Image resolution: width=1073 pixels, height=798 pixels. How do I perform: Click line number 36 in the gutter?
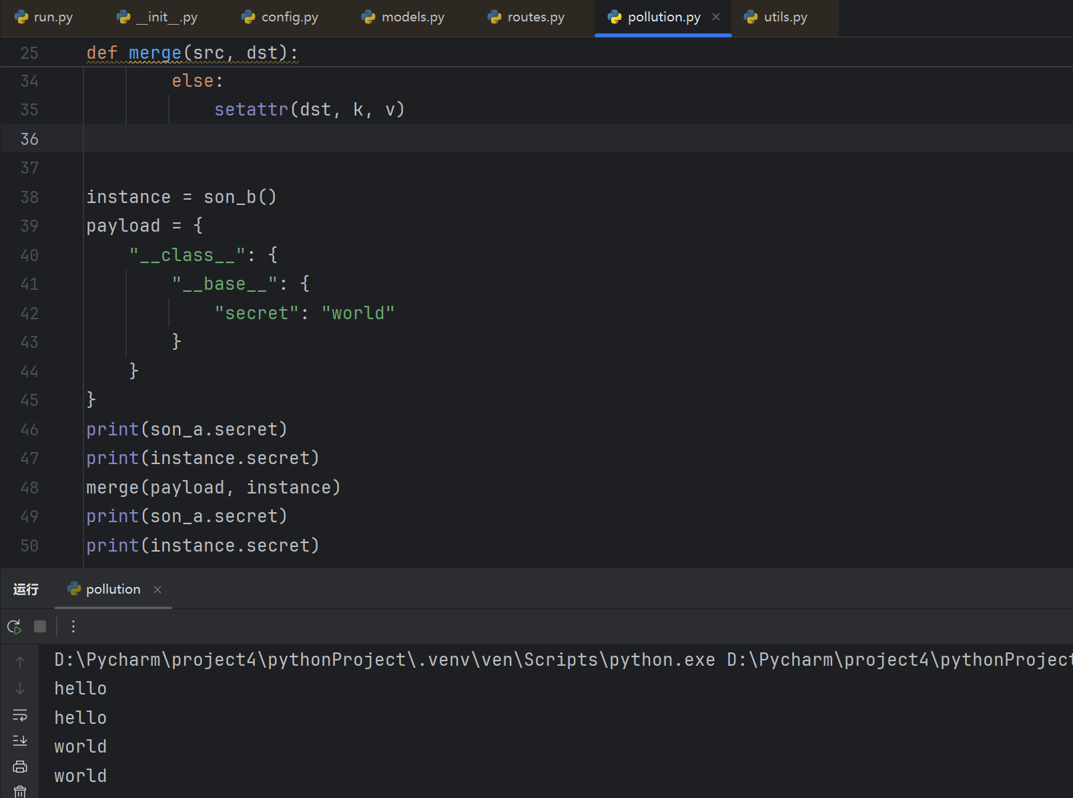pos(29,139)
